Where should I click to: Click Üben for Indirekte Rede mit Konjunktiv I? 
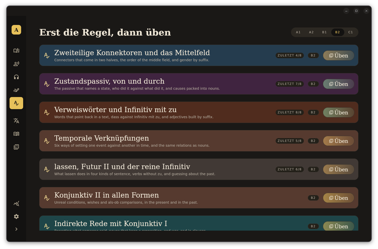coord(339,226)
